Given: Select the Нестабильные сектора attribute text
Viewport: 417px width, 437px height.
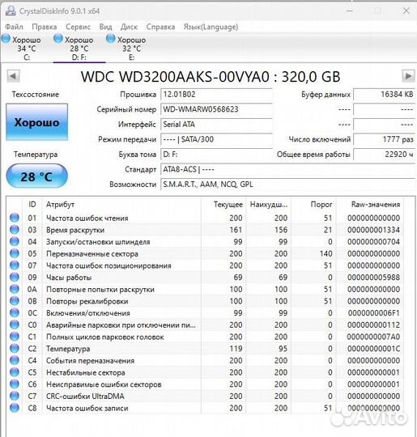Looking at the screenshot, I should pos(85,372).
